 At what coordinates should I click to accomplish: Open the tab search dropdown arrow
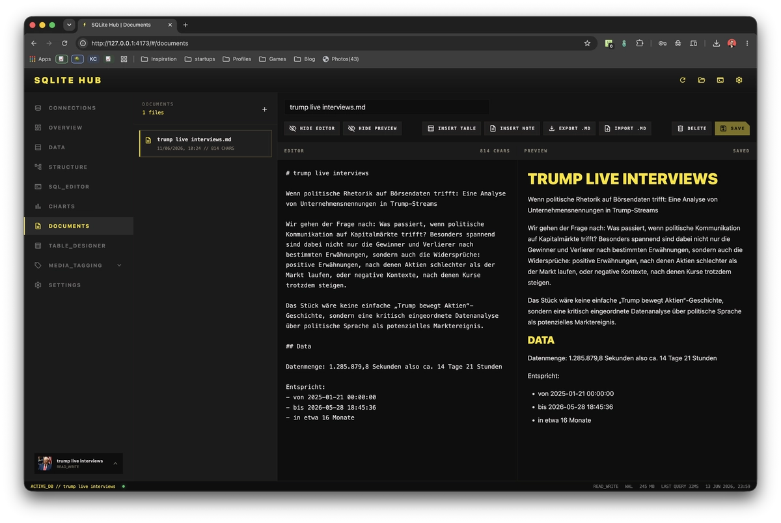click(x=69, y=25)
